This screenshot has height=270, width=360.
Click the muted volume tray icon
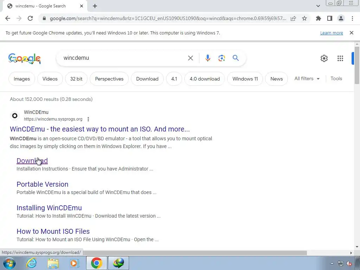[x=349, y=263]
